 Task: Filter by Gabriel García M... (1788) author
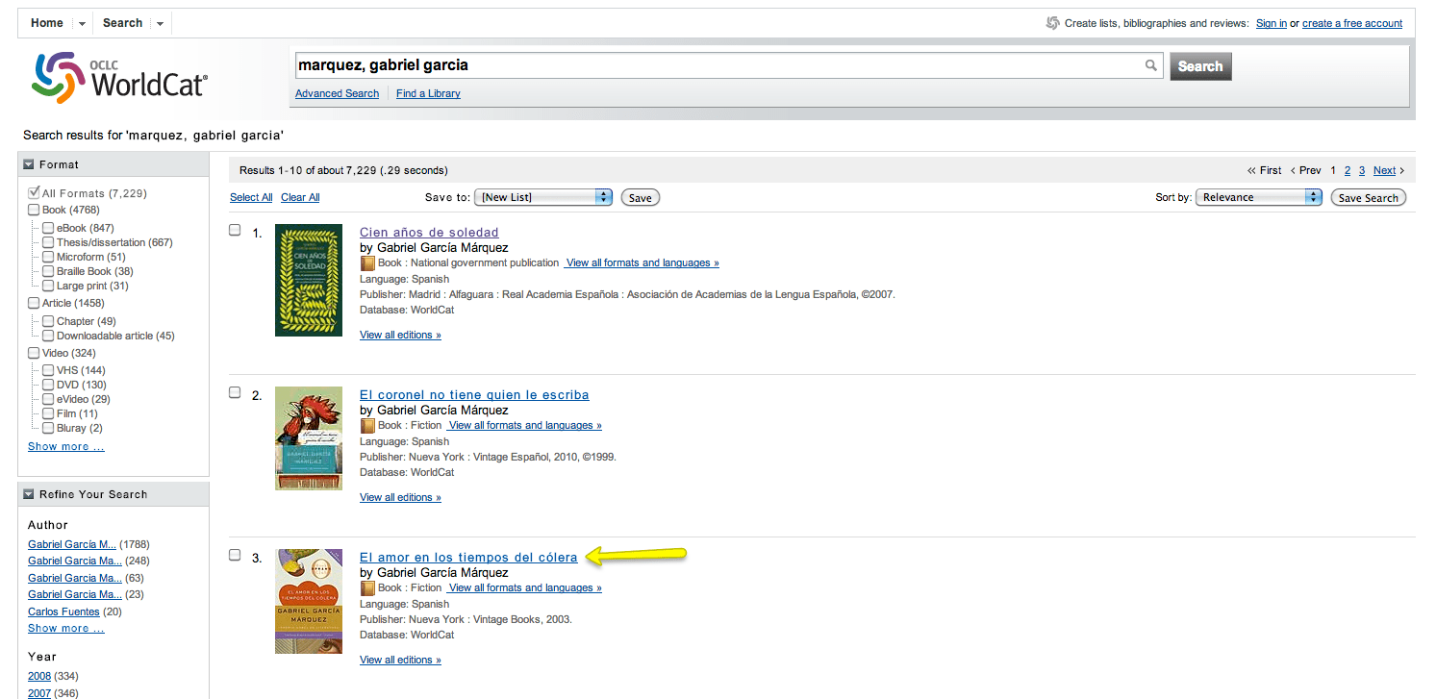72,544
